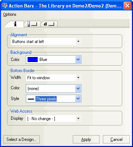Expand the Alignment dropdown arrow
The width and height of the screenshot is (133, 147).
coord(78,42)
